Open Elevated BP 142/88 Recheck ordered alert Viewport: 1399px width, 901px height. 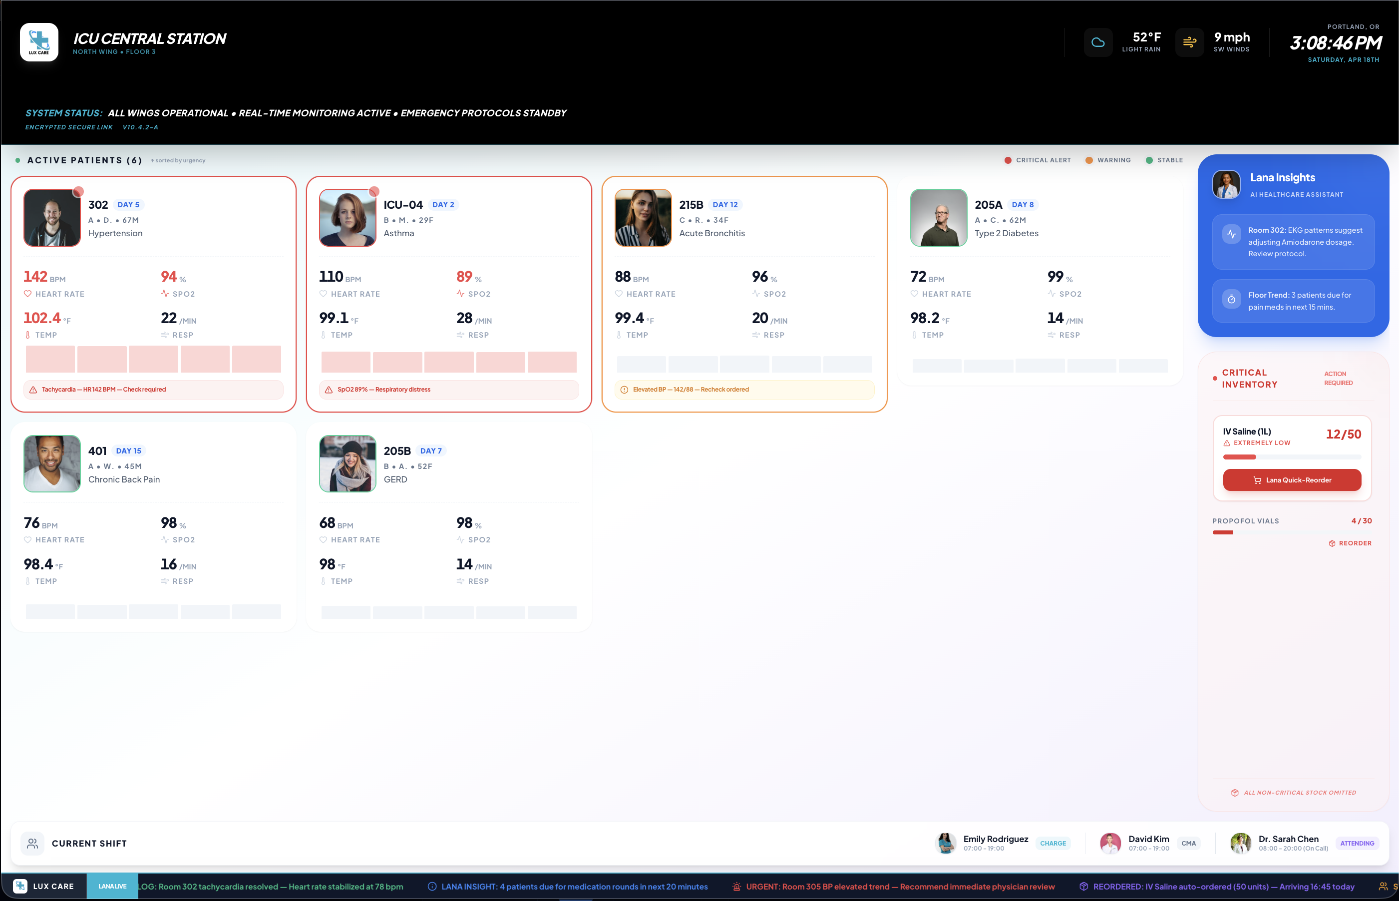(744, 390)
